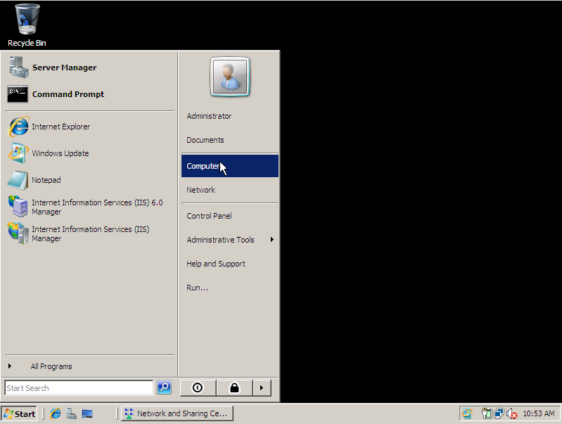Expand All Programs list
Screen dimensions: 562x424
coord(89,366)
